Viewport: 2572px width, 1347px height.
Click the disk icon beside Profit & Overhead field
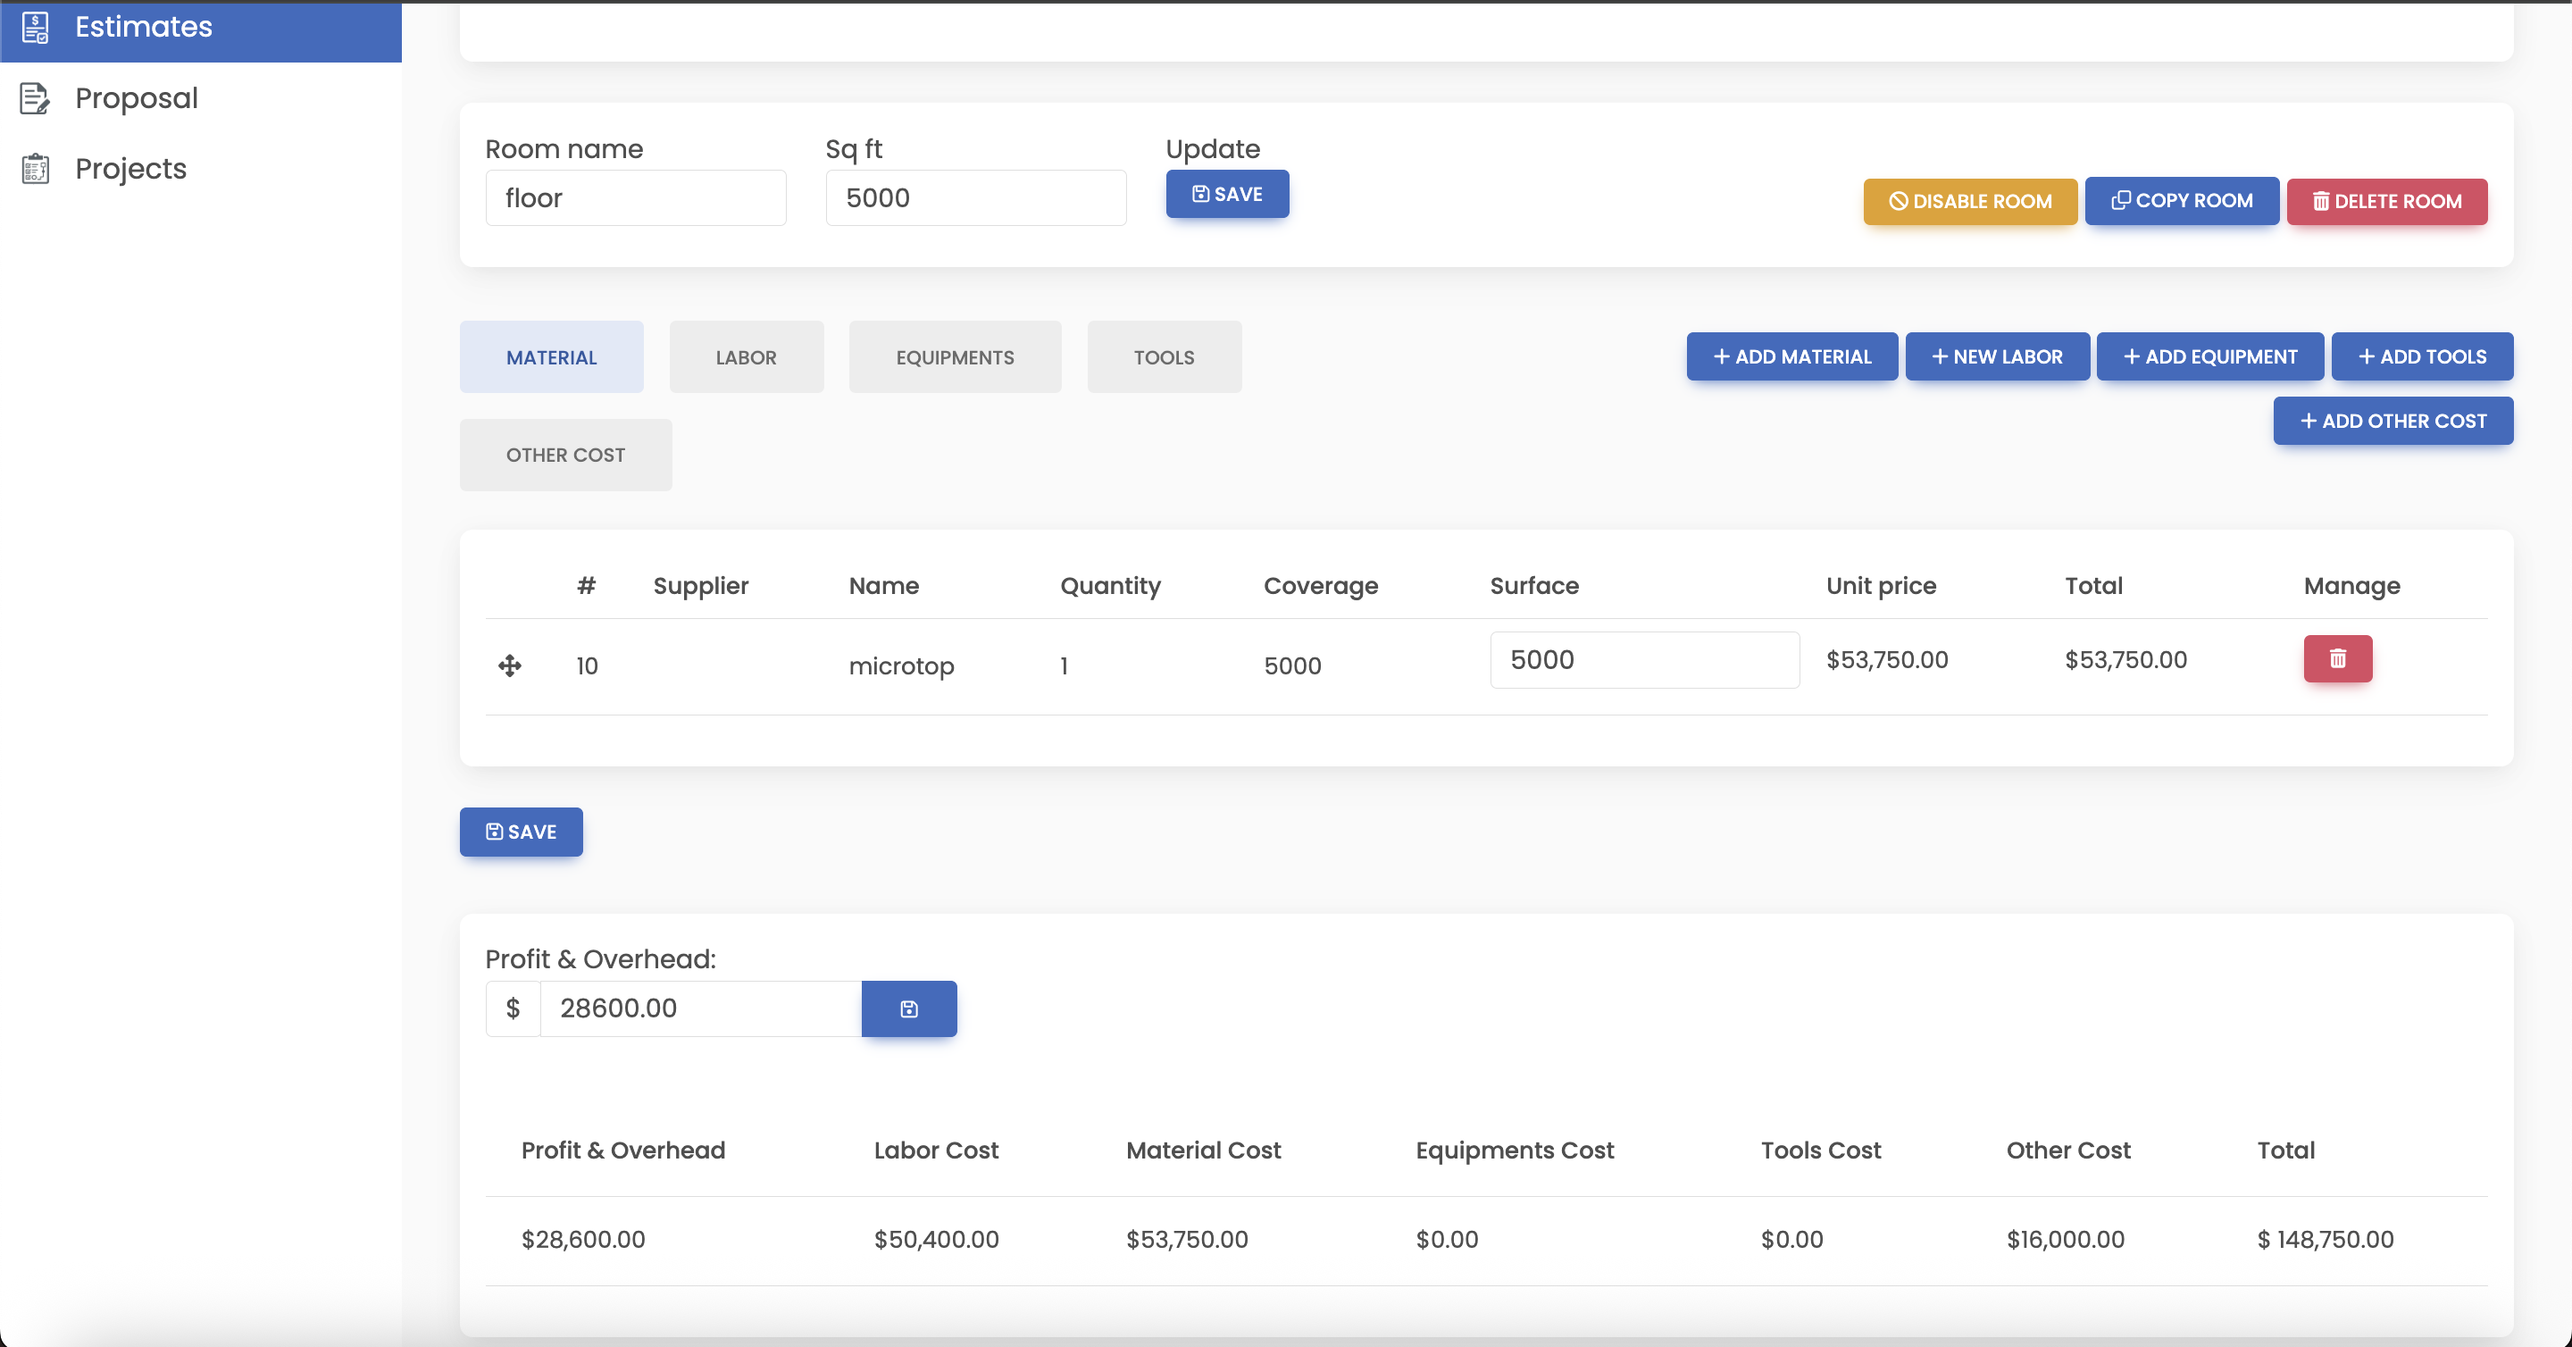coord(908,1008)
